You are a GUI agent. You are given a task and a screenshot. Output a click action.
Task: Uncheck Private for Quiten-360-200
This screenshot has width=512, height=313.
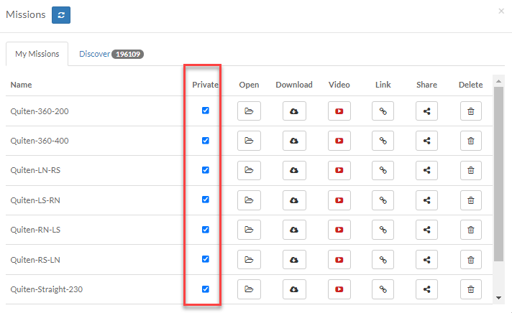(x=206, y=111)
